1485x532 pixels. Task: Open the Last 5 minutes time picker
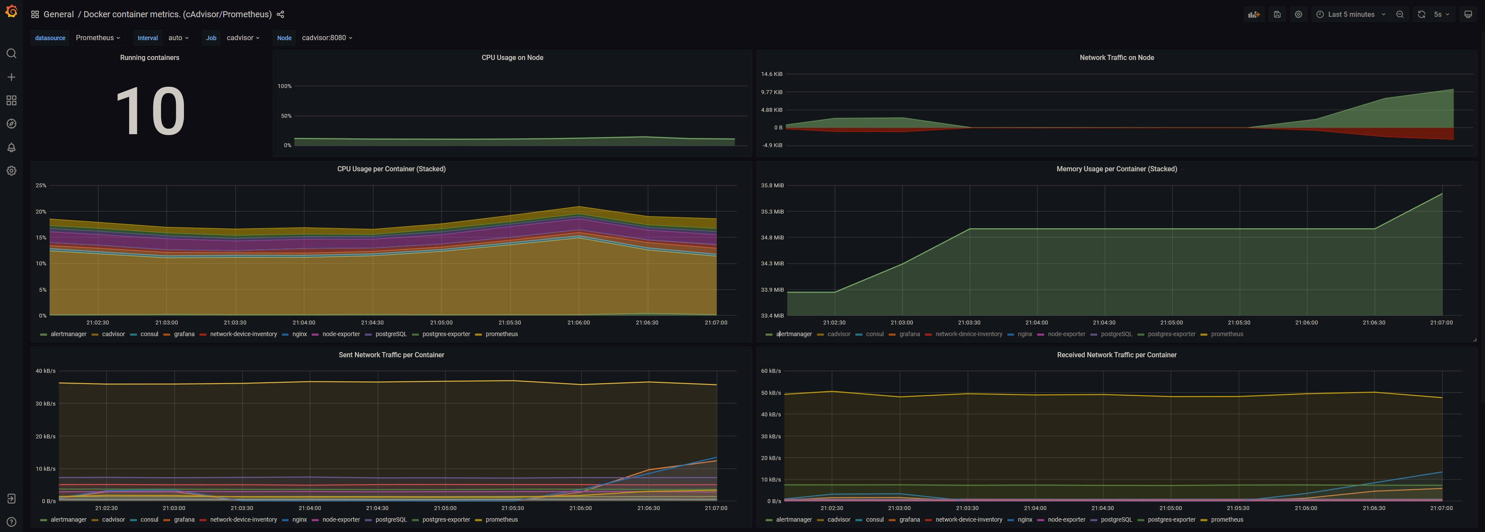[x=1351, y=14]
